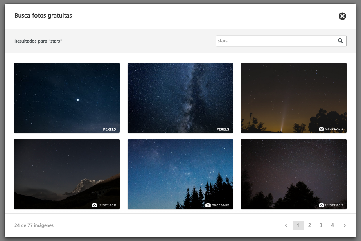361x241 pixels.
Task: Choose the Unsplash photo with orange horizon light beam
Action: [294, 98]
